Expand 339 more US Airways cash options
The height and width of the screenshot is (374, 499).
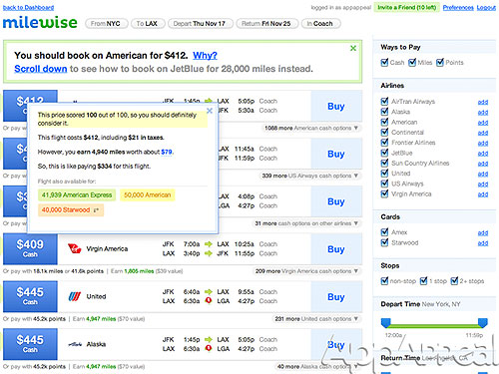point(310,176)
